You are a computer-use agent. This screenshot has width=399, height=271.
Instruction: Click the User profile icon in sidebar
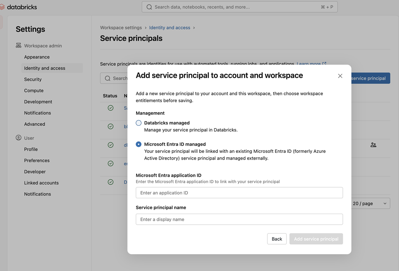click(18, 138)
